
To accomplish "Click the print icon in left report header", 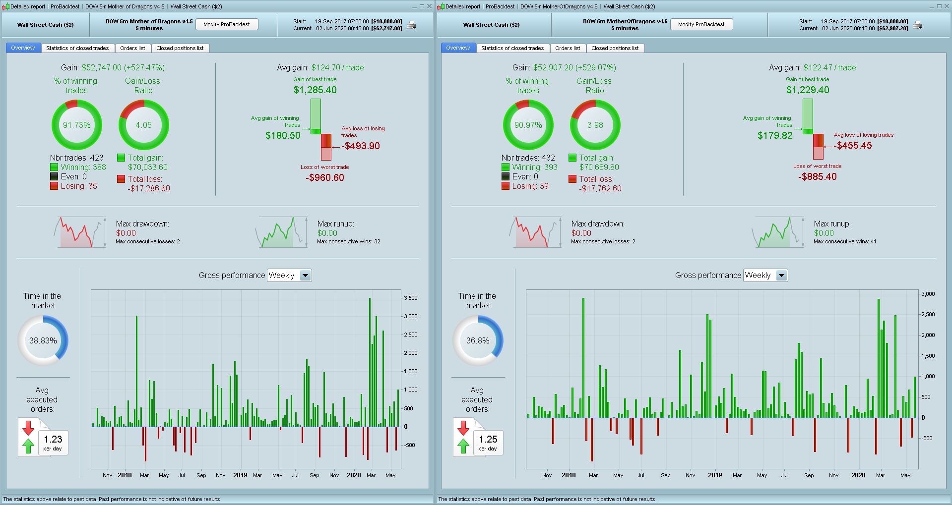I will [411, 25].
